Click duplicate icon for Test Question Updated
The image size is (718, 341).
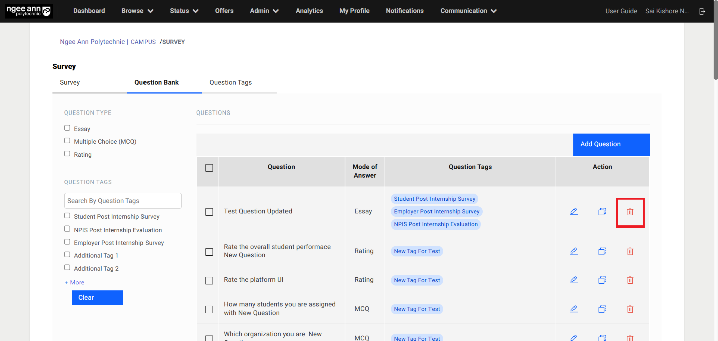602,212
